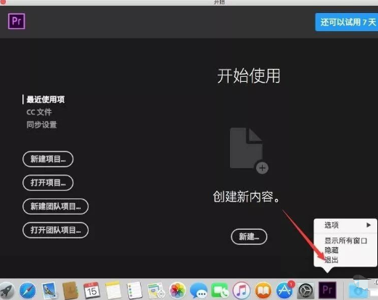Choose 隐藏 in Dock context menu
The image size is (378, 300).
pos(332,250)
